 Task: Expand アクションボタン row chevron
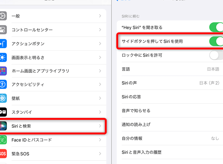click(100, 44)
